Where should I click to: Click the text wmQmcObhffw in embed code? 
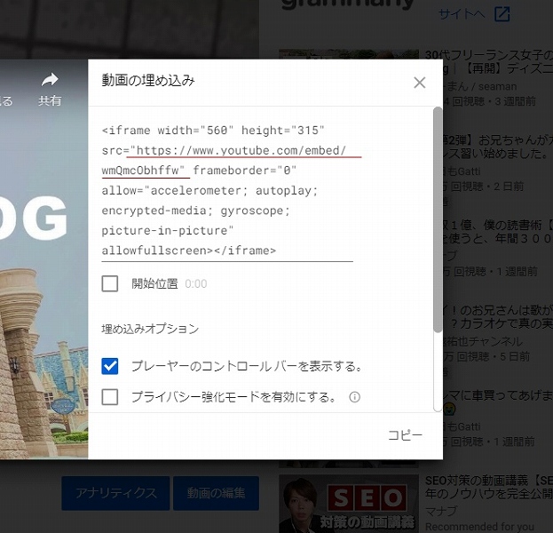(140, 171)
